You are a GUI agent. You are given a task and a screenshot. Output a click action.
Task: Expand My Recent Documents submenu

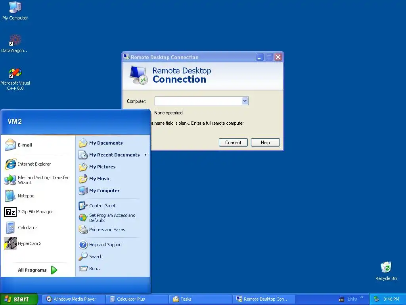click(113, 155)
